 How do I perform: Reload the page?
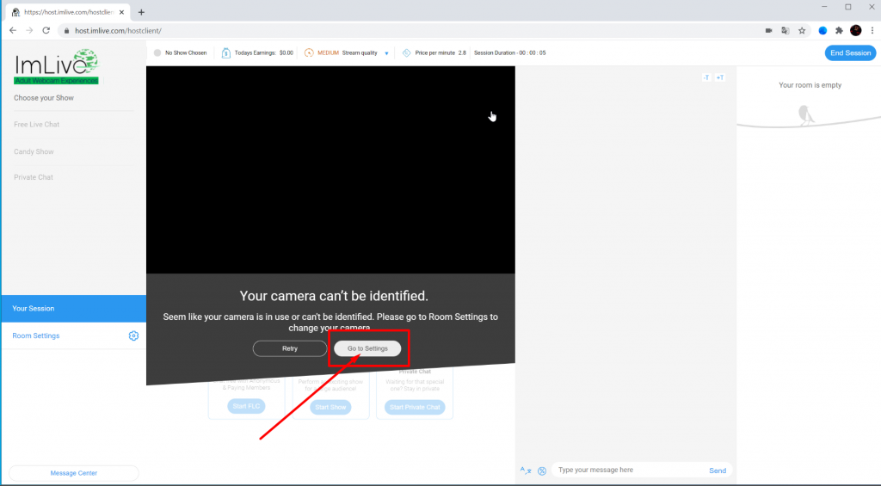(46, 30)
